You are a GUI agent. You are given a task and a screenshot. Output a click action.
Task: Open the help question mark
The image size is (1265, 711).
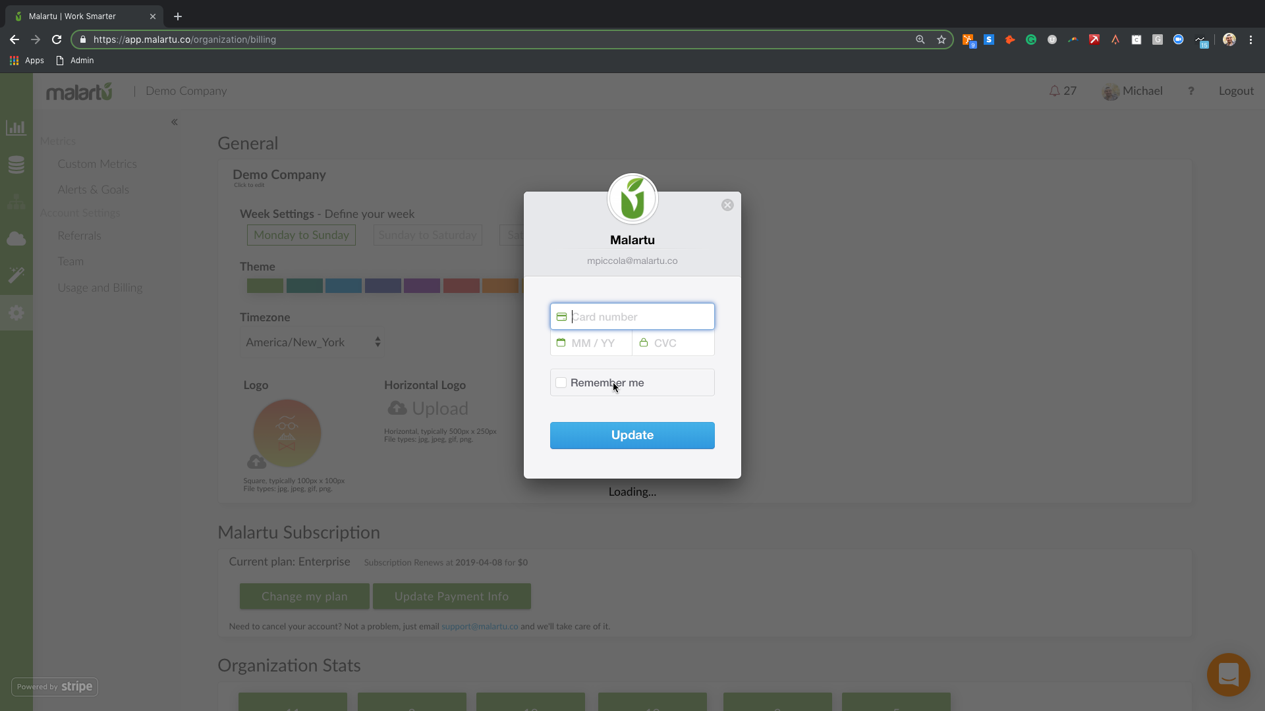coord(1191,92)
